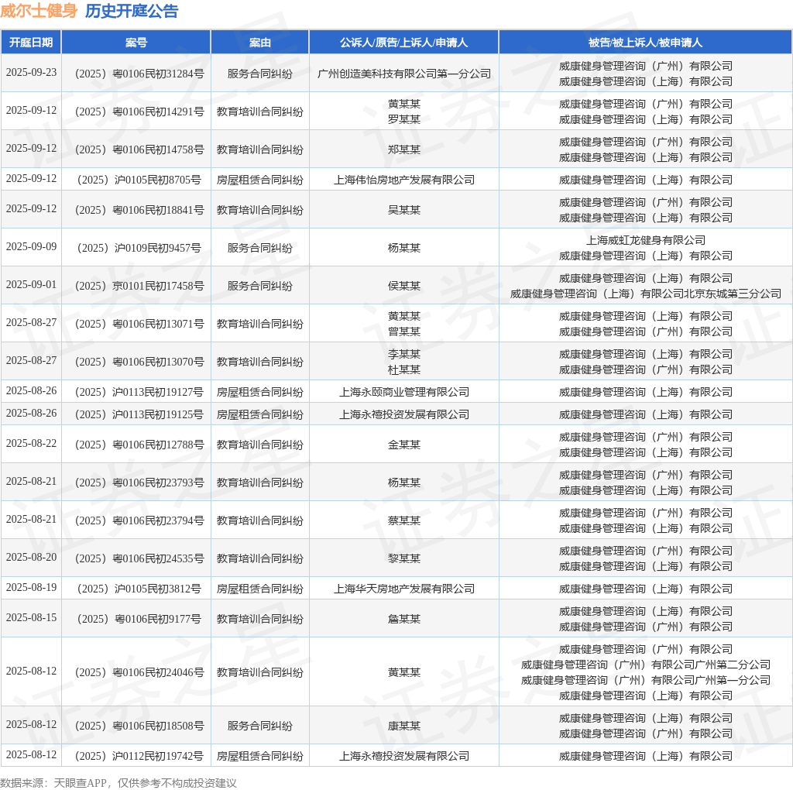This screenshot has height=790, width=793.
Task: Click the 数据来源 天眼查APP footer note
Action: (118, 783)
